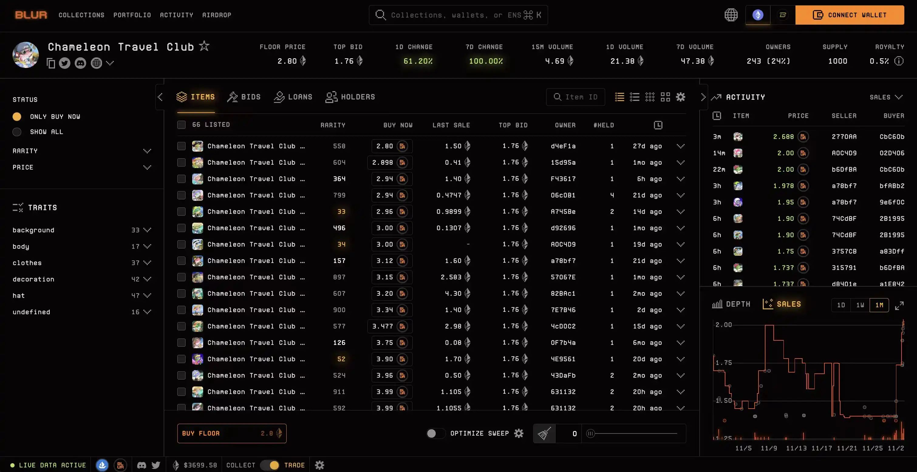Select the first listed Chameleon item's checkbox
Screen dimensions: 917x472
(182, 146)
